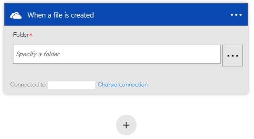254x139 pixels.
Task: Click empty blue header bar area
Action: pyautogui.click(x=162, y=15)
